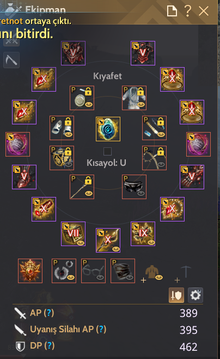Click the glowing blue alchemy stone slot

(x=108, y=129)
